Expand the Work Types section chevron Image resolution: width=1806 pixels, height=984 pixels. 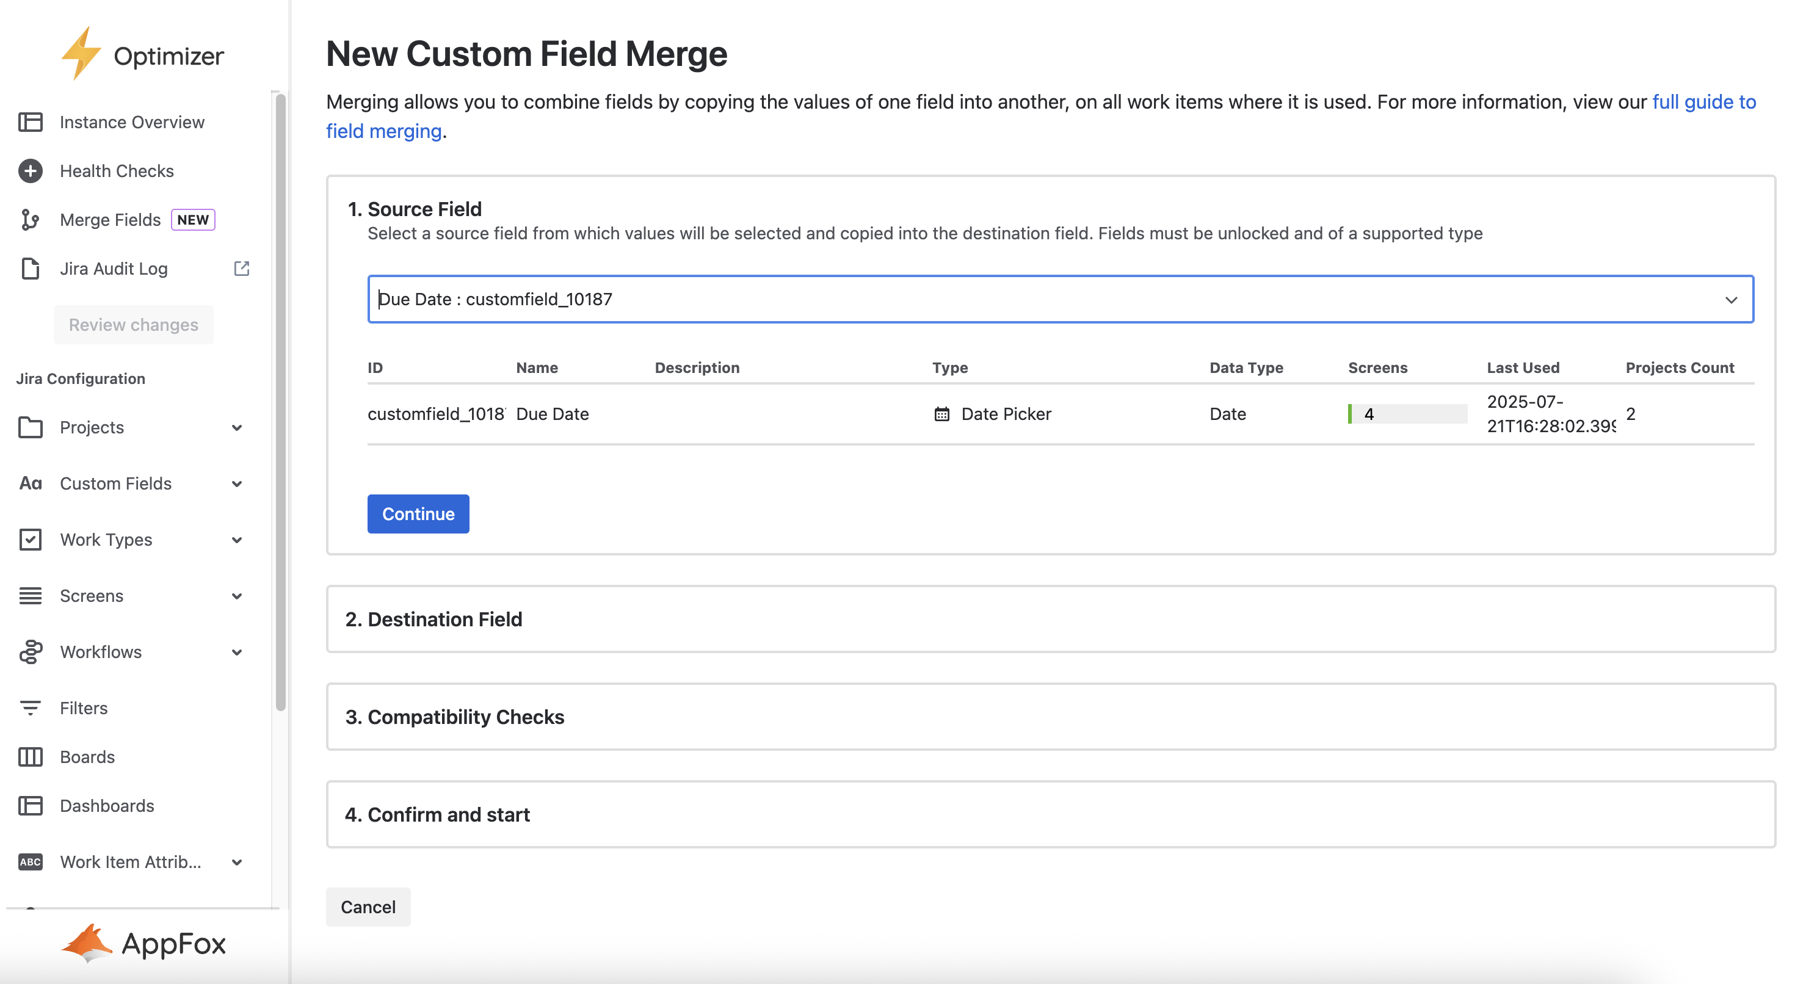point(237,540)
